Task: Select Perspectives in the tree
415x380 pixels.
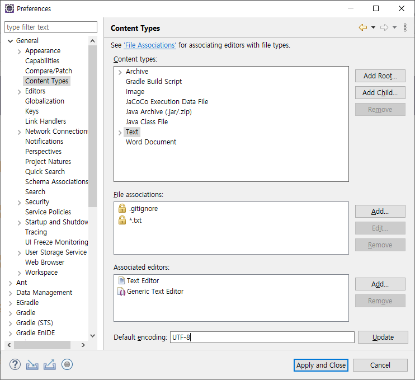Action: (x=44, y=152)
